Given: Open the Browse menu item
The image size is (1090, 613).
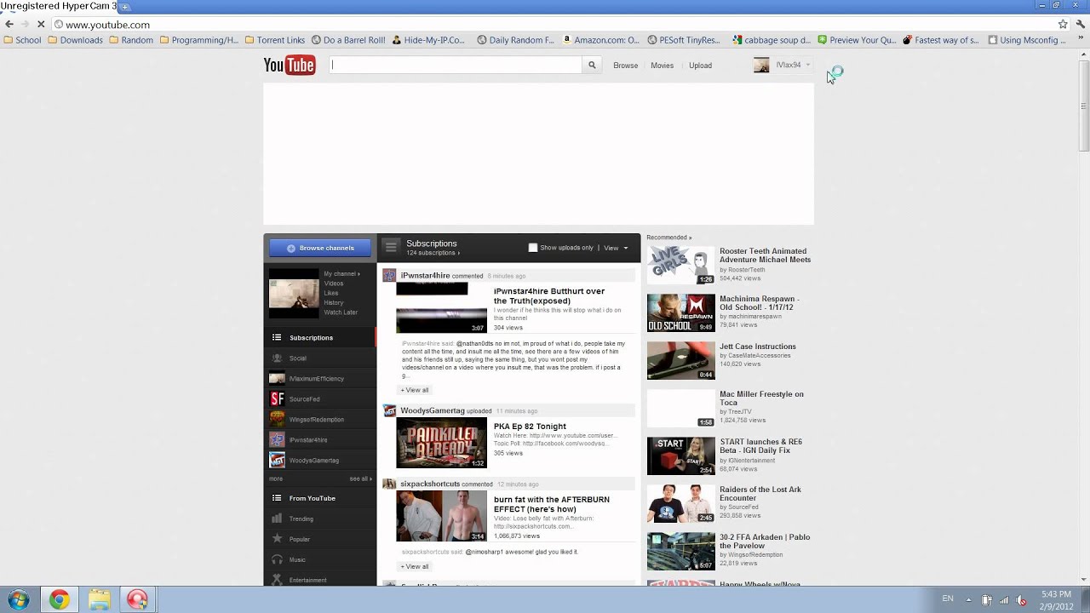Looking at the screenshot, I should 625,66.
